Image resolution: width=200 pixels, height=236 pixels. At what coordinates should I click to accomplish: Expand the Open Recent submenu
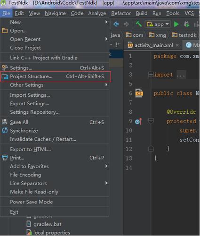click(55, 39)
